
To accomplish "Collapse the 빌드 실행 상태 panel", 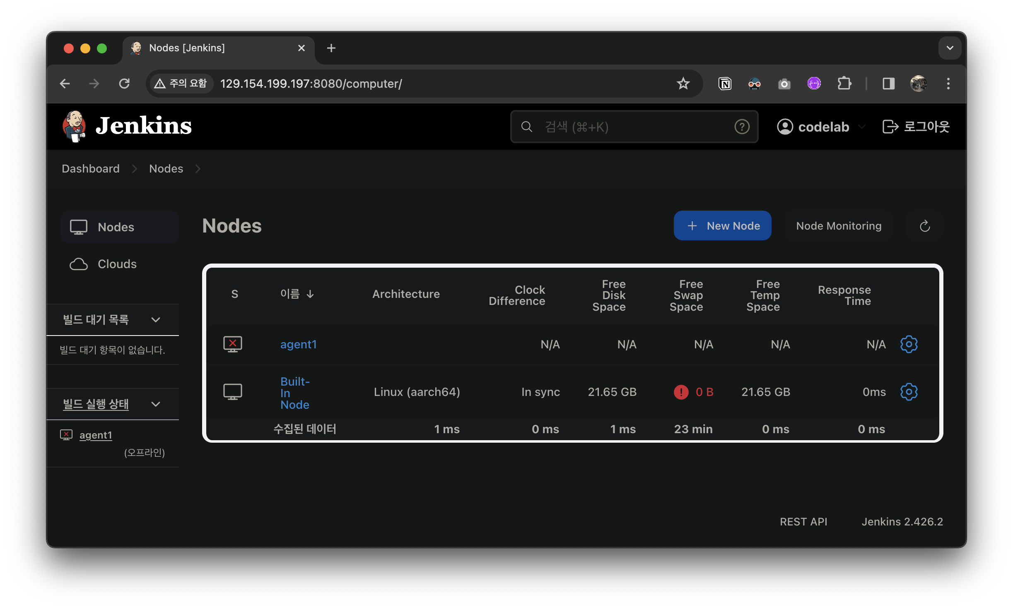I will point(156,404).
